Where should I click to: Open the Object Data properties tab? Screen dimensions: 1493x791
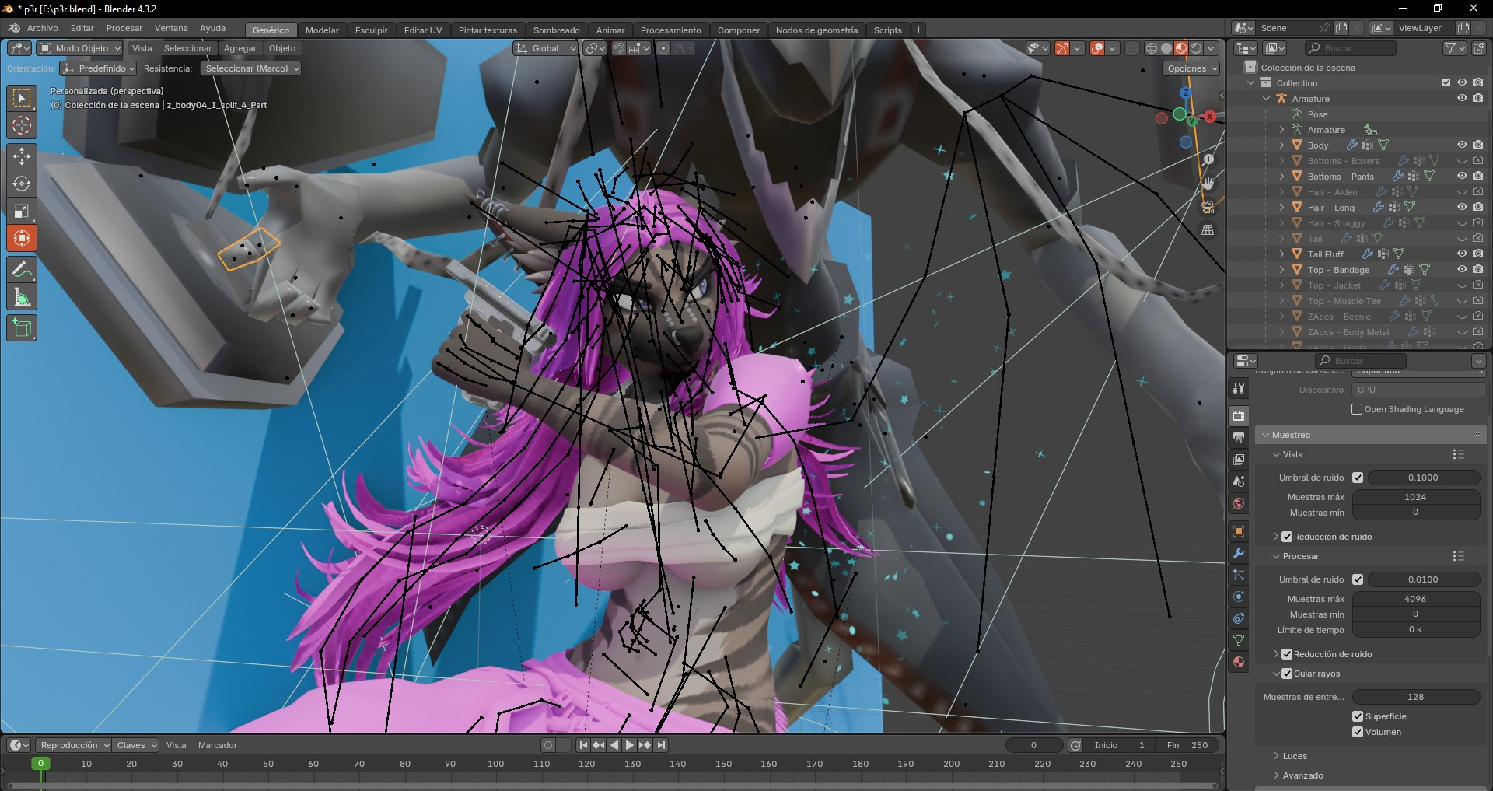coord(1239,640)
